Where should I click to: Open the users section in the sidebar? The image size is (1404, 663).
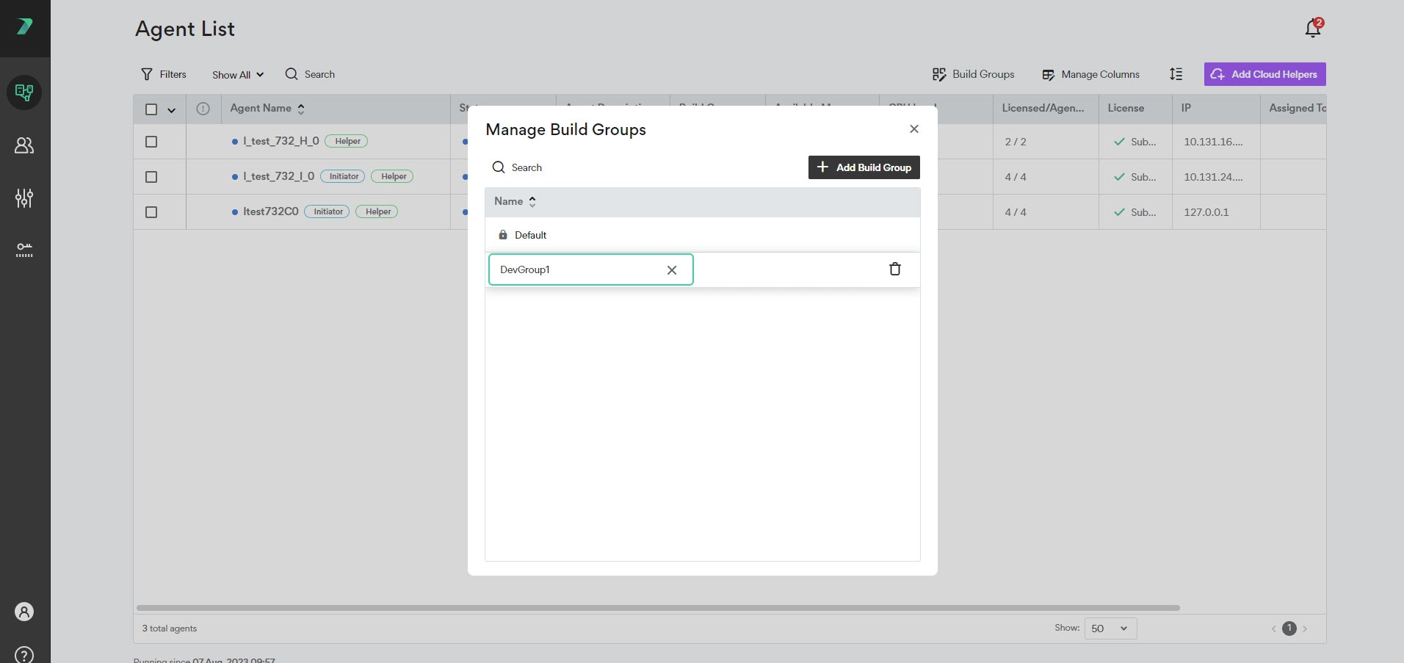24,145
